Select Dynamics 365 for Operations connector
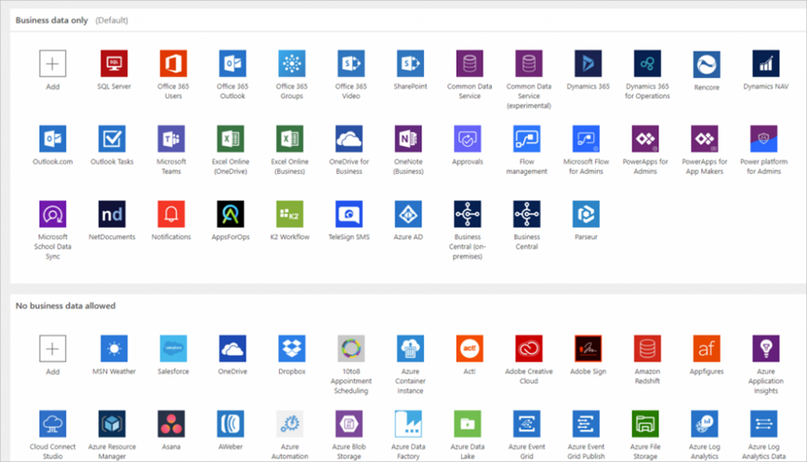This screenshot has height=462, width=807. [647, 64]
